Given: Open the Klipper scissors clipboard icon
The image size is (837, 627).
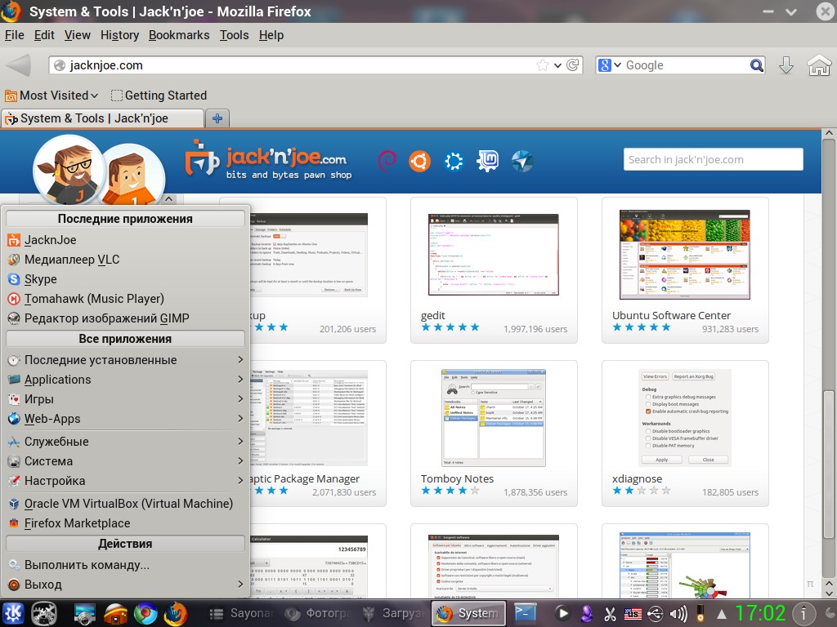Looking at the screenshot, I should click(610, 614).
